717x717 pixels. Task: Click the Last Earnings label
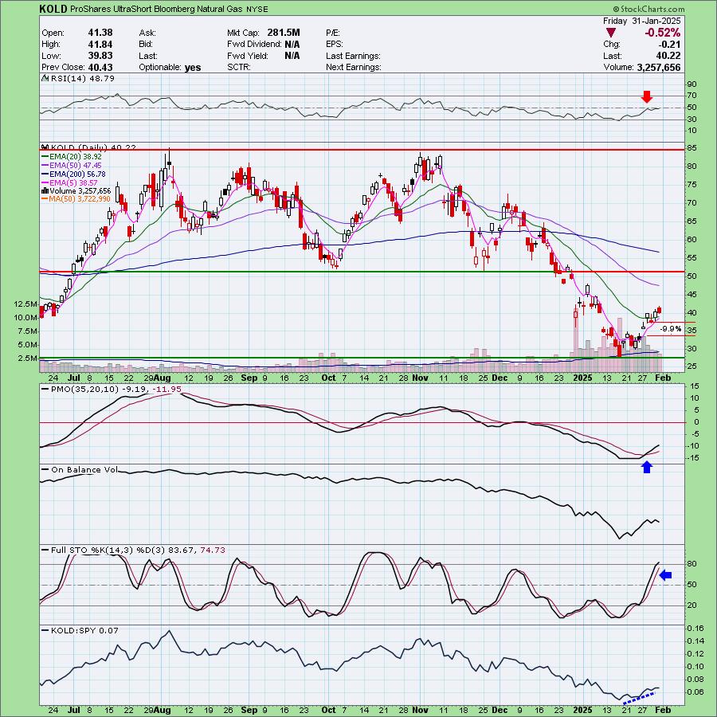[353, 56]
